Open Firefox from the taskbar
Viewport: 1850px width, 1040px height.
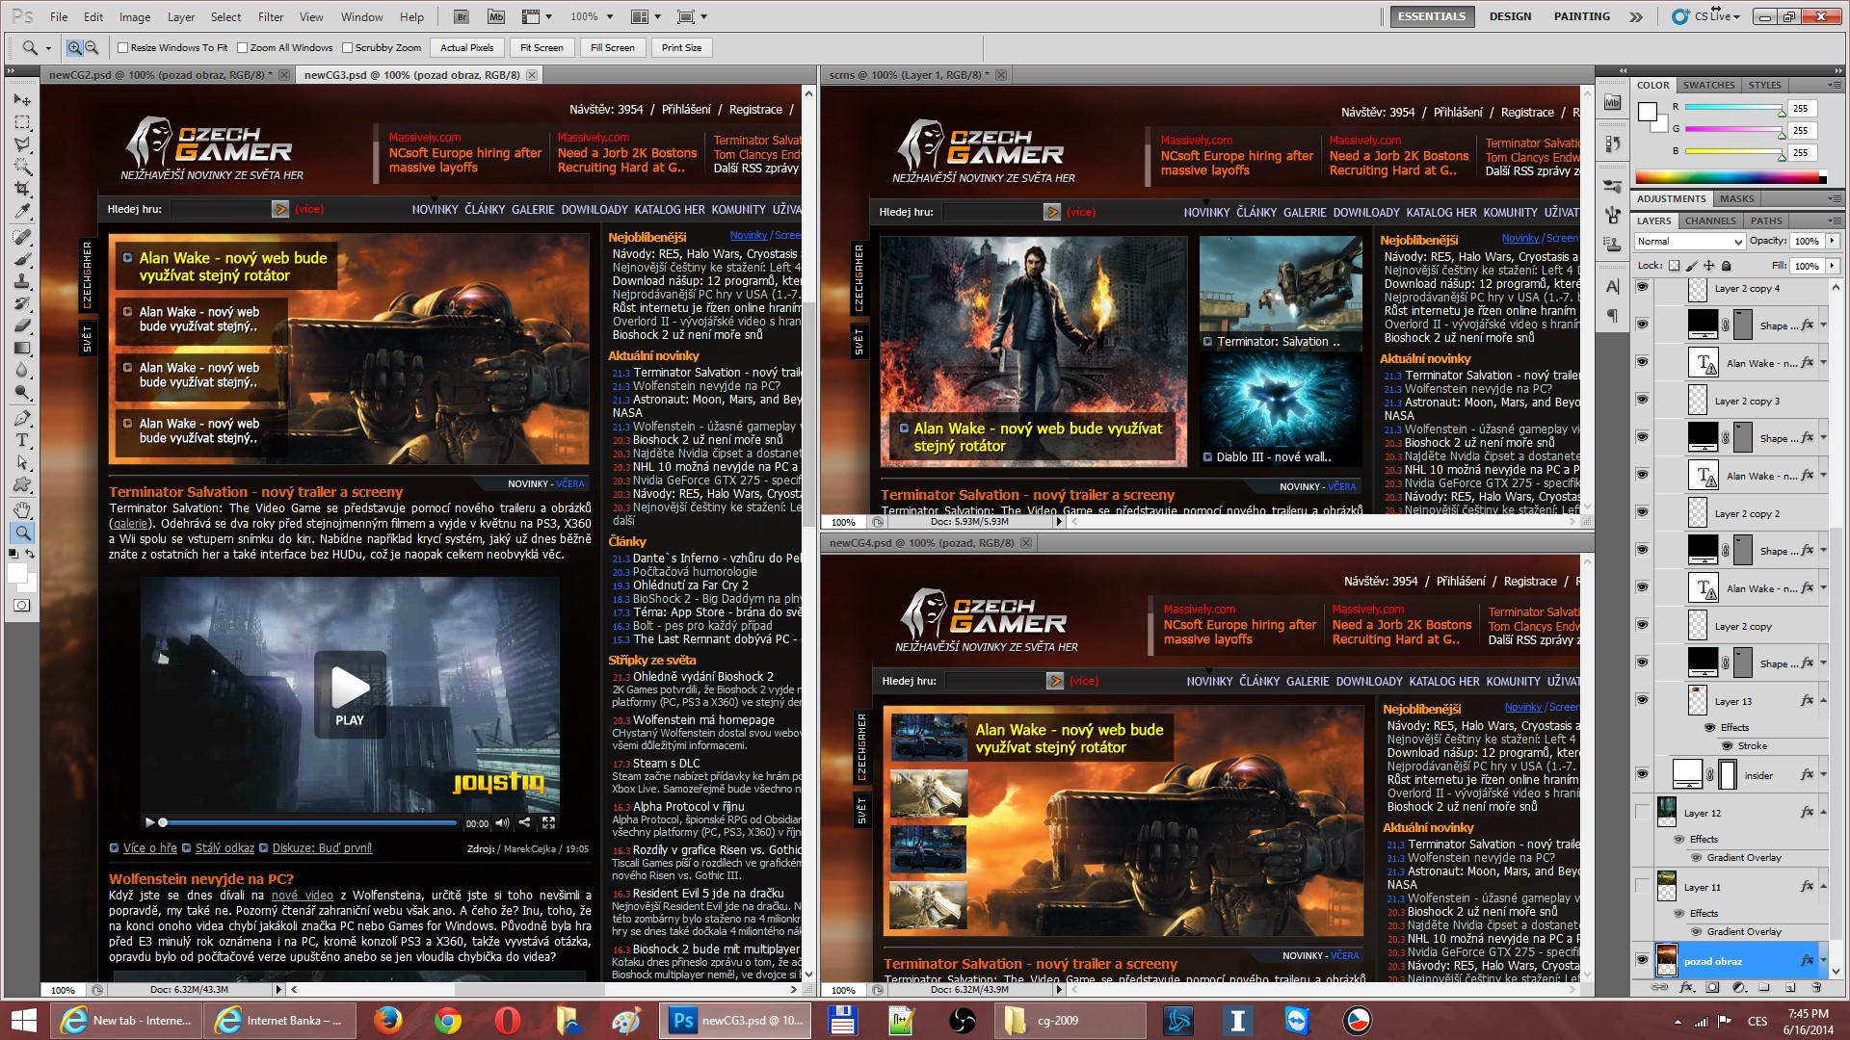click(x=388, y=1021)
